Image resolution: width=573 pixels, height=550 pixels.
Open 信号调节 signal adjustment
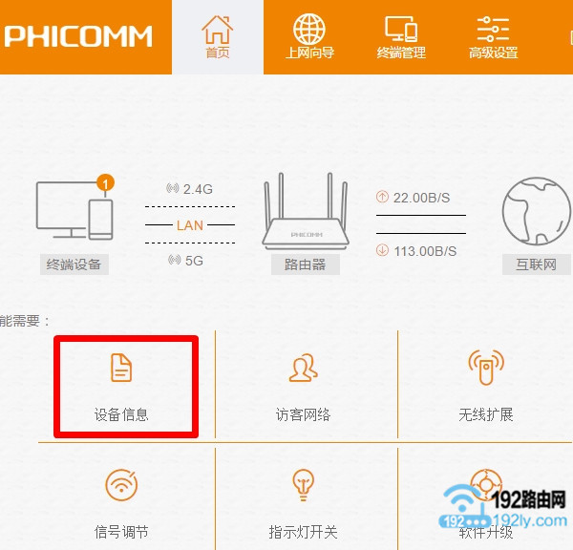(x=121, y=502)
